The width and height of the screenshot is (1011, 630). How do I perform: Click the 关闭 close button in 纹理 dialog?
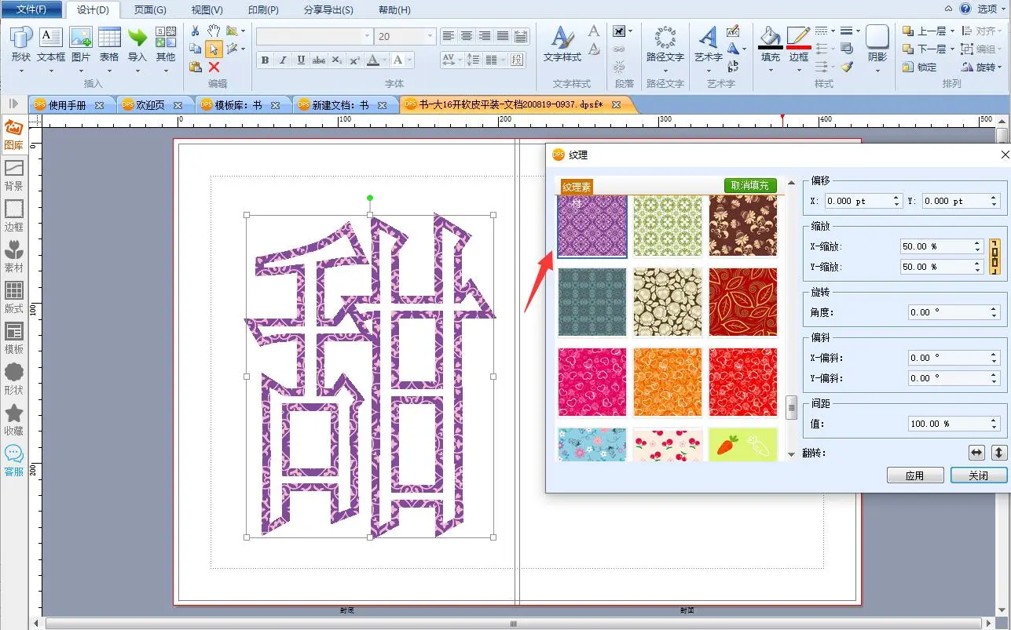(979, 475)
